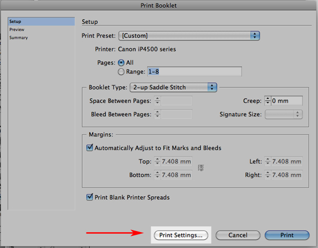Click the Right margin stepper arrows
Screen dimensions: 318x248
point(268,175)
